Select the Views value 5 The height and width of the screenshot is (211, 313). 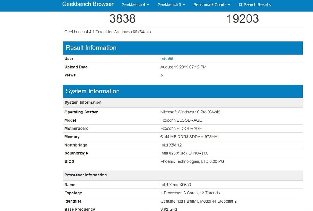(162, 75)
